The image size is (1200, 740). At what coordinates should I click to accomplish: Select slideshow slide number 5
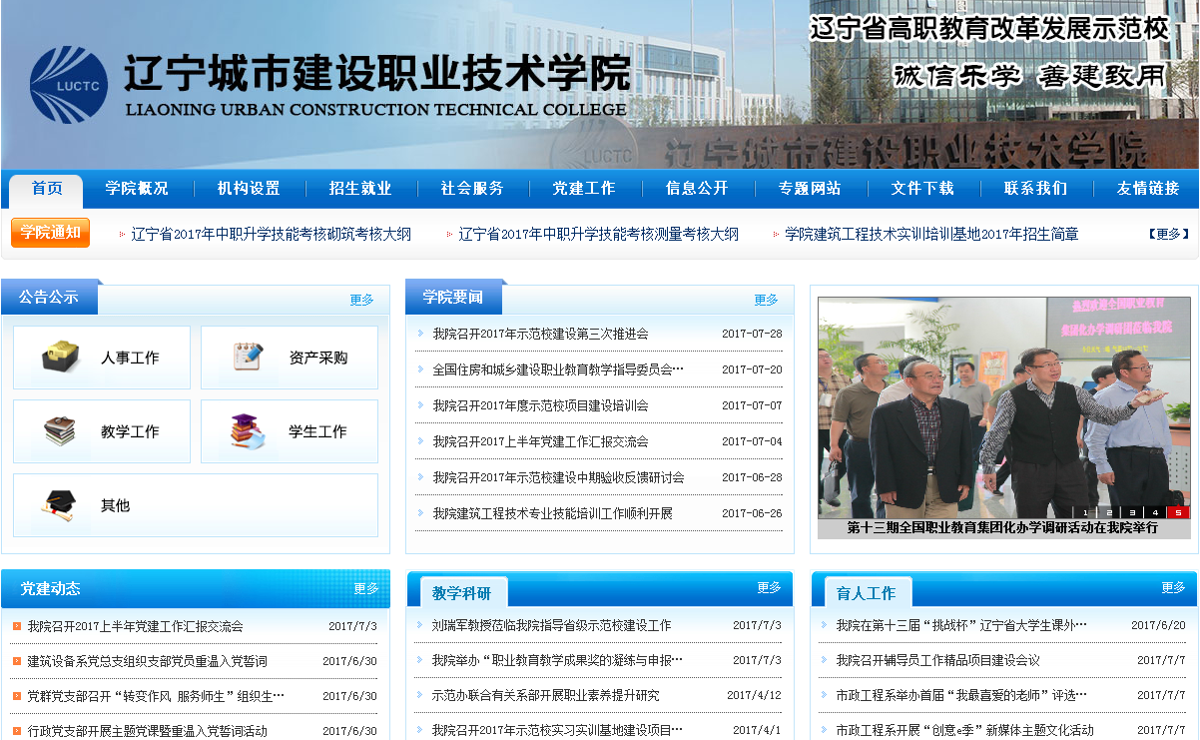coord(1178,512)
